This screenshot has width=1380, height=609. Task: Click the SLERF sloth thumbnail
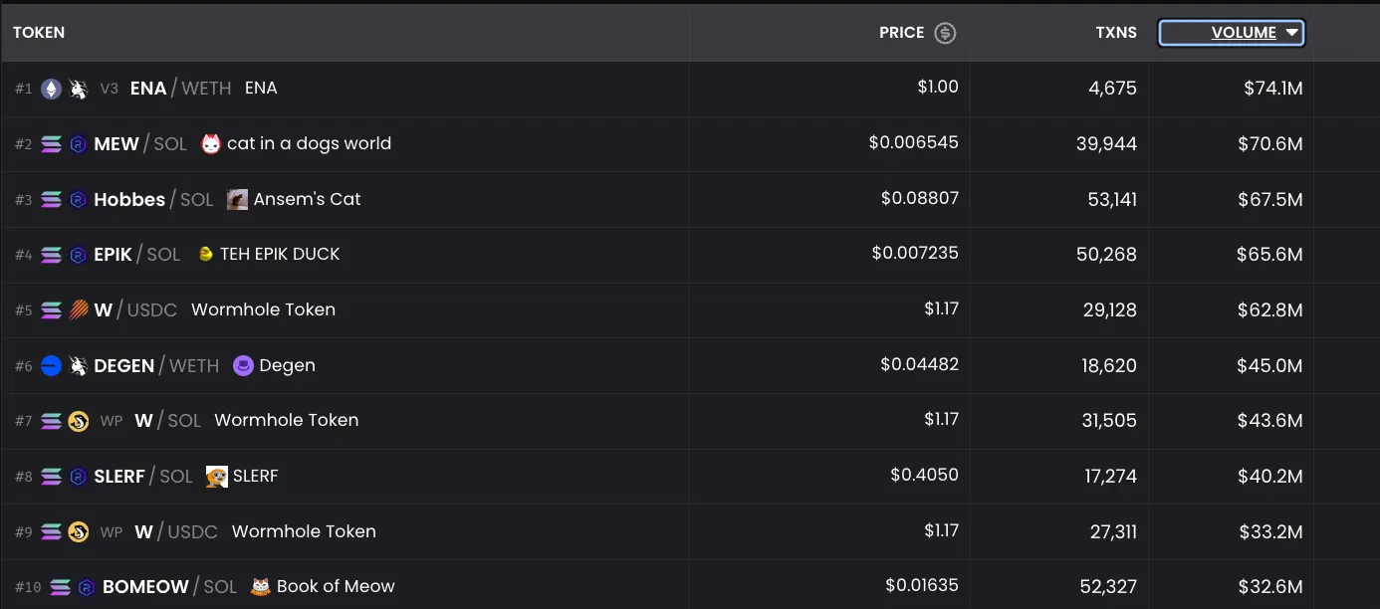(x=215, y=476)
